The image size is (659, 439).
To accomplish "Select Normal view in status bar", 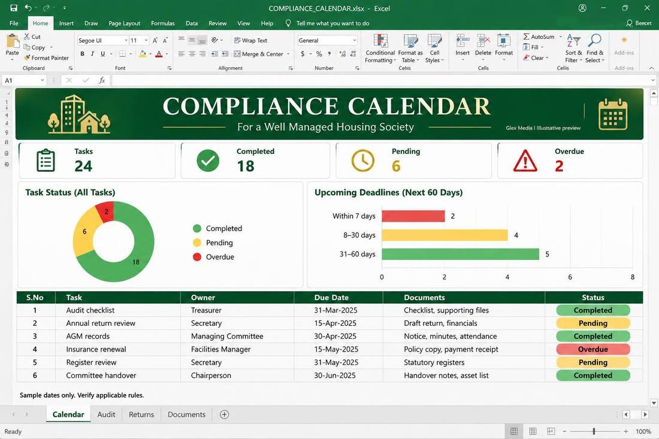I will pos(514,431).
